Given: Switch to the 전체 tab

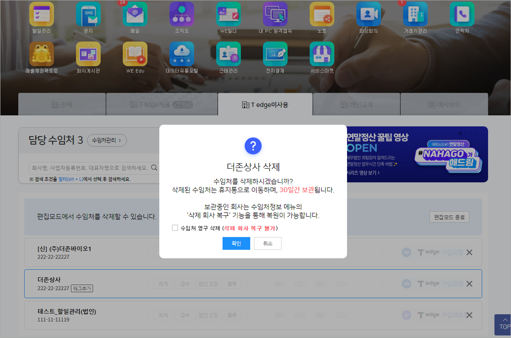Looking at the screenshot, I should pos(62,104).
